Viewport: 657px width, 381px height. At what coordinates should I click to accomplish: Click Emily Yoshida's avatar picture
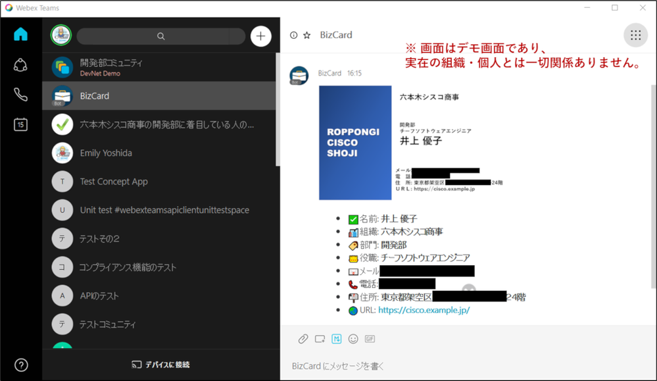[62, 153]
